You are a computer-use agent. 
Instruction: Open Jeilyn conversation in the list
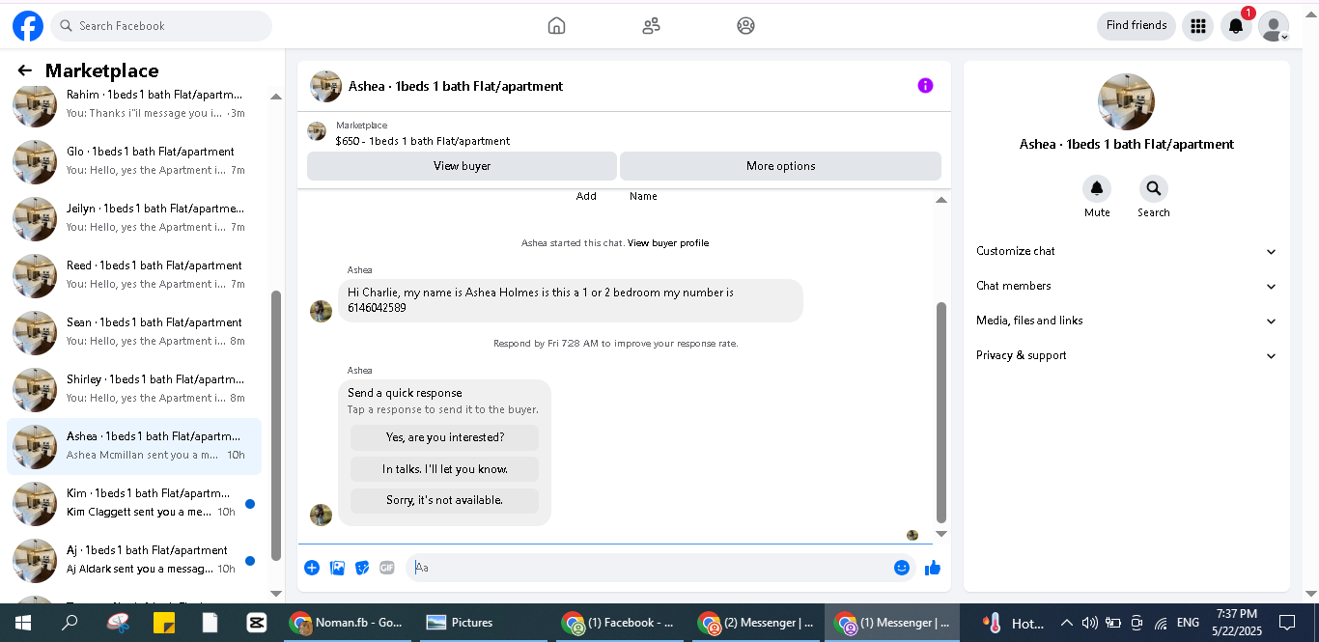point(134,218)
